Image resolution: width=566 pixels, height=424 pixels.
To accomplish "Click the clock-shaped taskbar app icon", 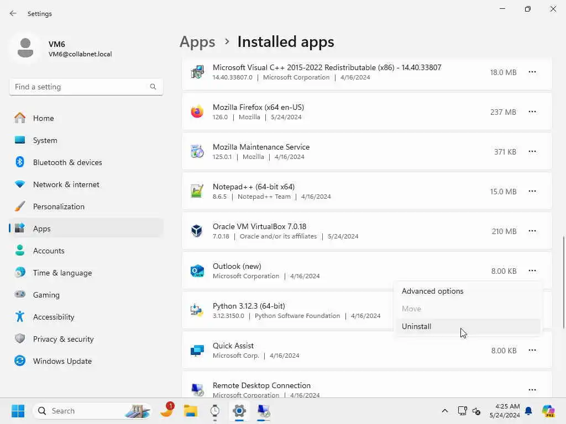I will [x=215, y=411].
